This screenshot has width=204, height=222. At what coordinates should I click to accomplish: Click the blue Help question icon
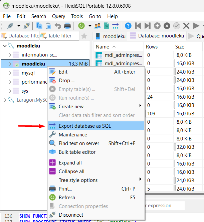pyautogui.click(x=128, y=26)
